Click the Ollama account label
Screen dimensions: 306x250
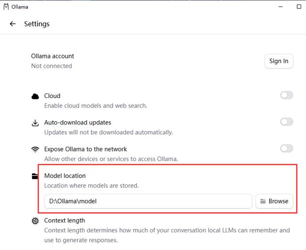pyautogui.click(x=53, y=56)
